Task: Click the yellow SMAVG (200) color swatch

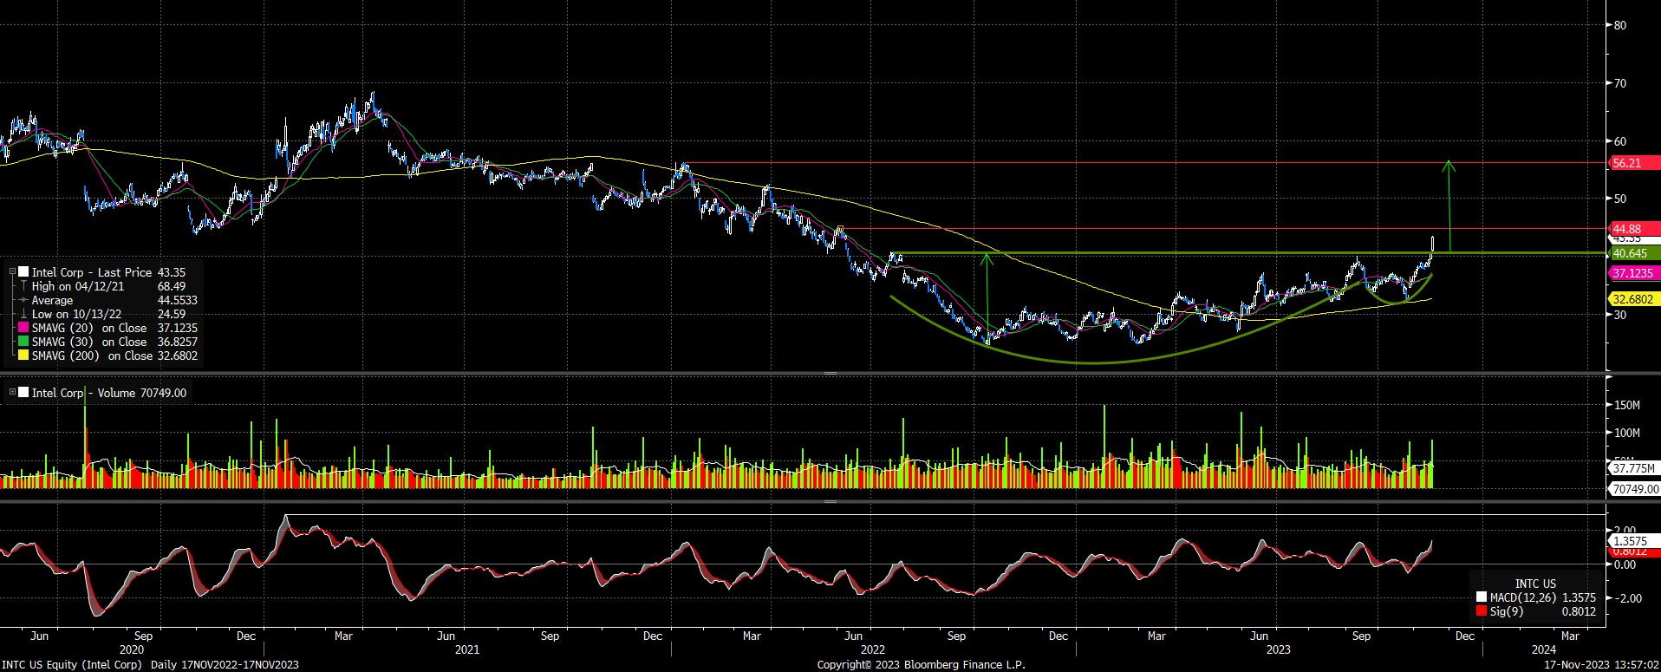Action: coord(23,356)
